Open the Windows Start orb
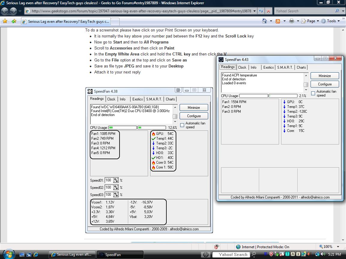 9,254
